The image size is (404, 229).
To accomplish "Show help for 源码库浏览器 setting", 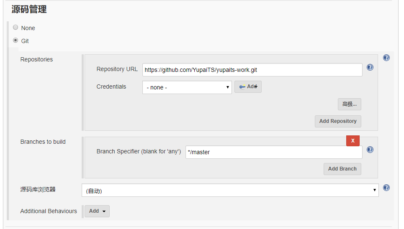I will point(386,188).
